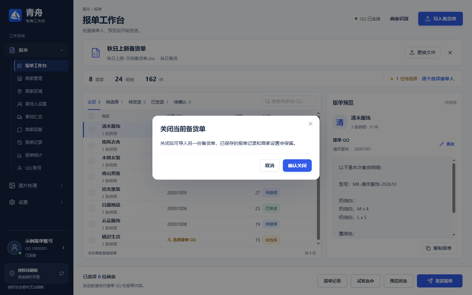The image size is (472, 295).
Task: Check the 栖迟生活 row checkbox
Action: 92,240
